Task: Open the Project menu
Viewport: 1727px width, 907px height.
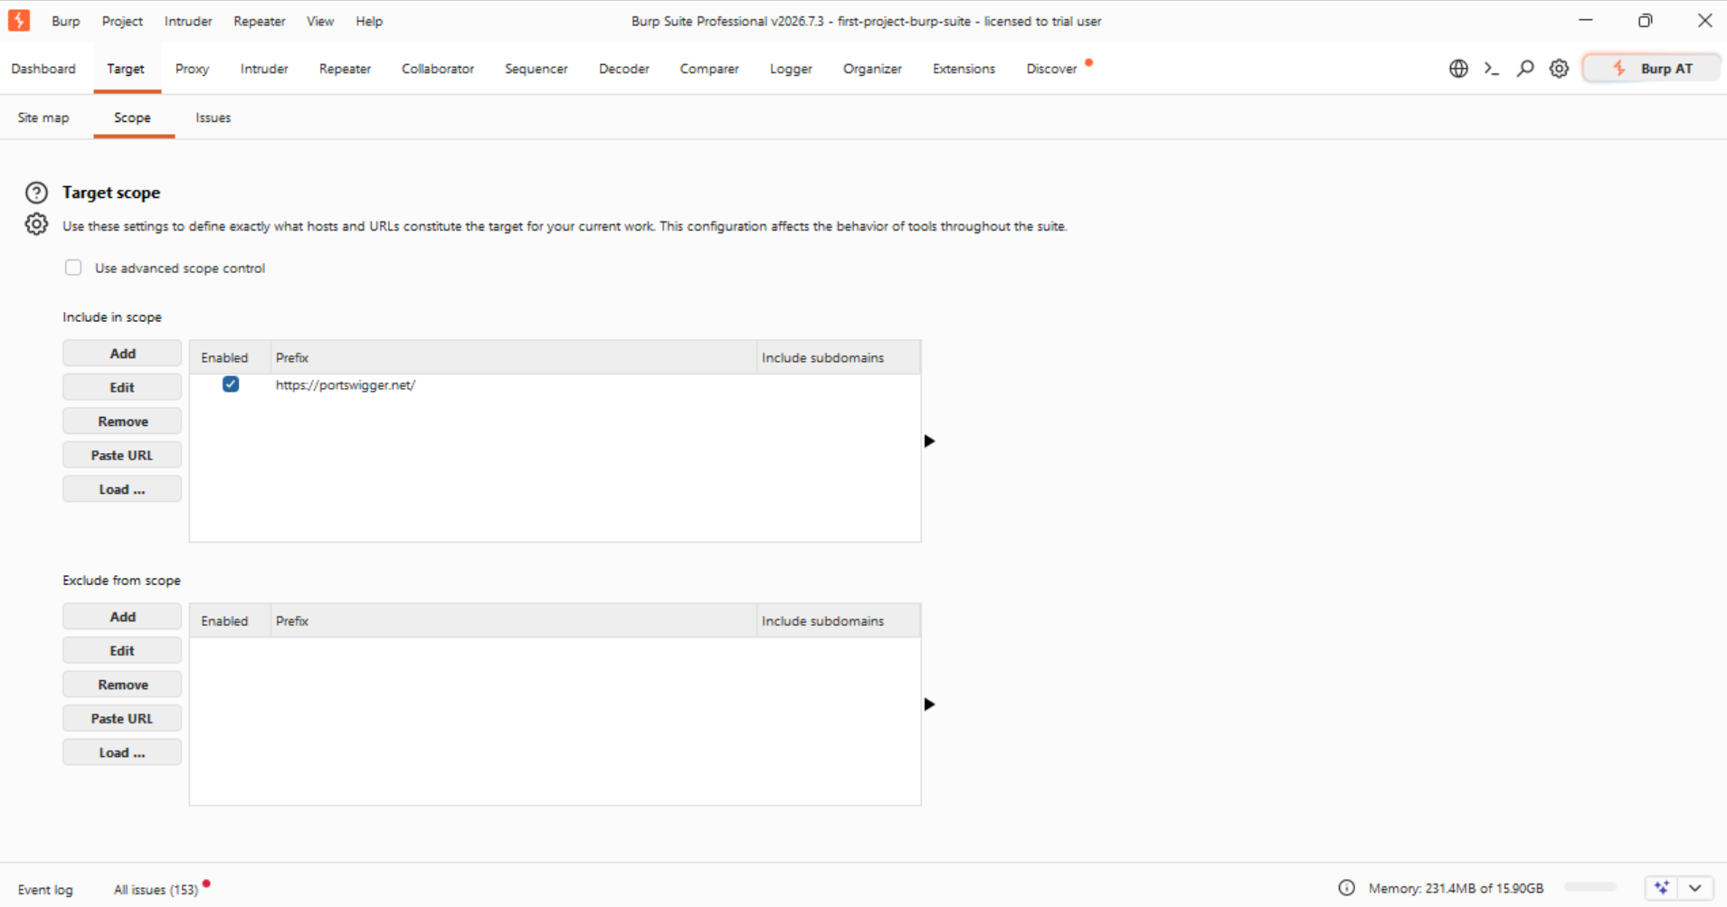Action: (122, 21)
